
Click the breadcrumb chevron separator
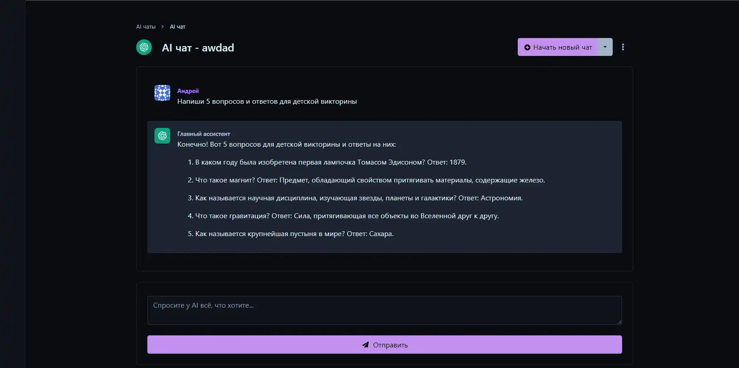[x=163, y=27]
